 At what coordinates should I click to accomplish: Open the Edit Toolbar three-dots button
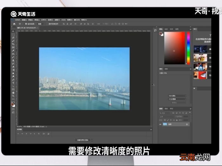[x=13, y=99]
